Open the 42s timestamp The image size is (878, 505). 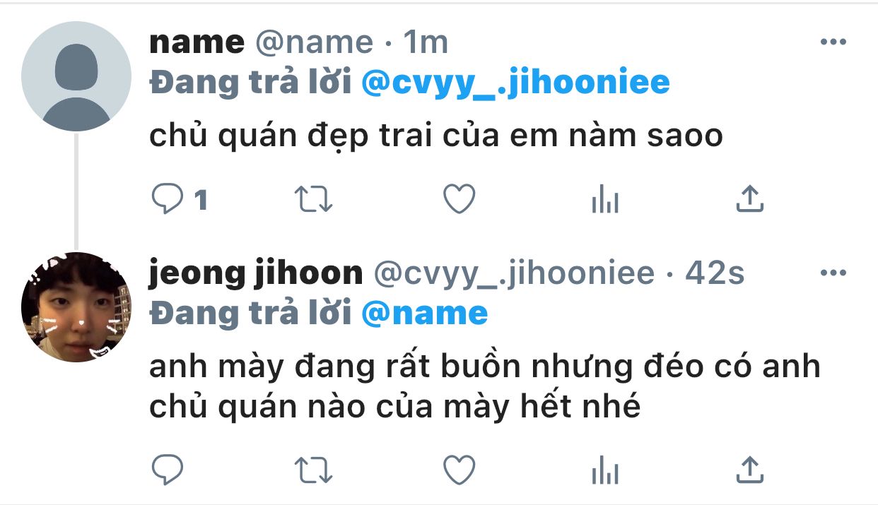coord(715,273)
